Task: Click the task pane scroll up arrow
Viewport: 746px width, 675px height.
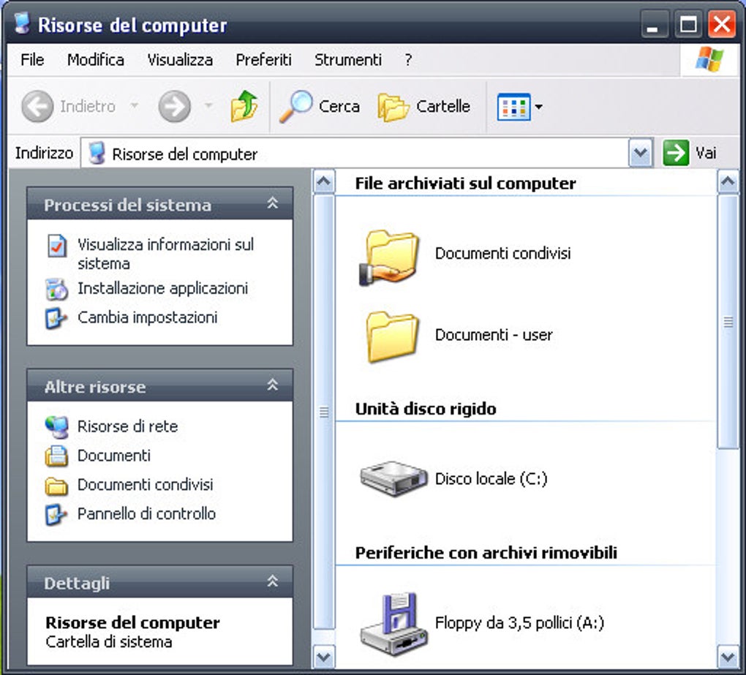Action: coord(324,181)
